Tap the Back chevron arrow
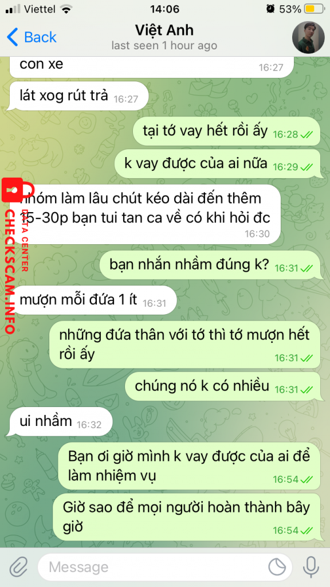Screen dimensions: 330x587 tap(13, 37)
